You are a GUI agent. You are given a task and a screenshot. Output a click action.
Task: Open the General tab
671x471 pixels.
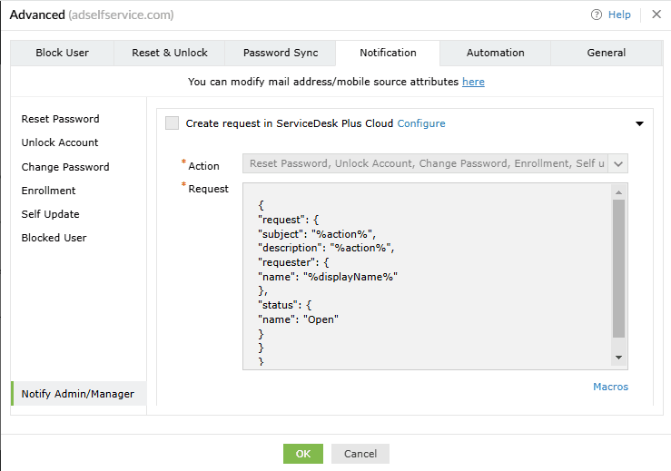[x=606, y=53]
